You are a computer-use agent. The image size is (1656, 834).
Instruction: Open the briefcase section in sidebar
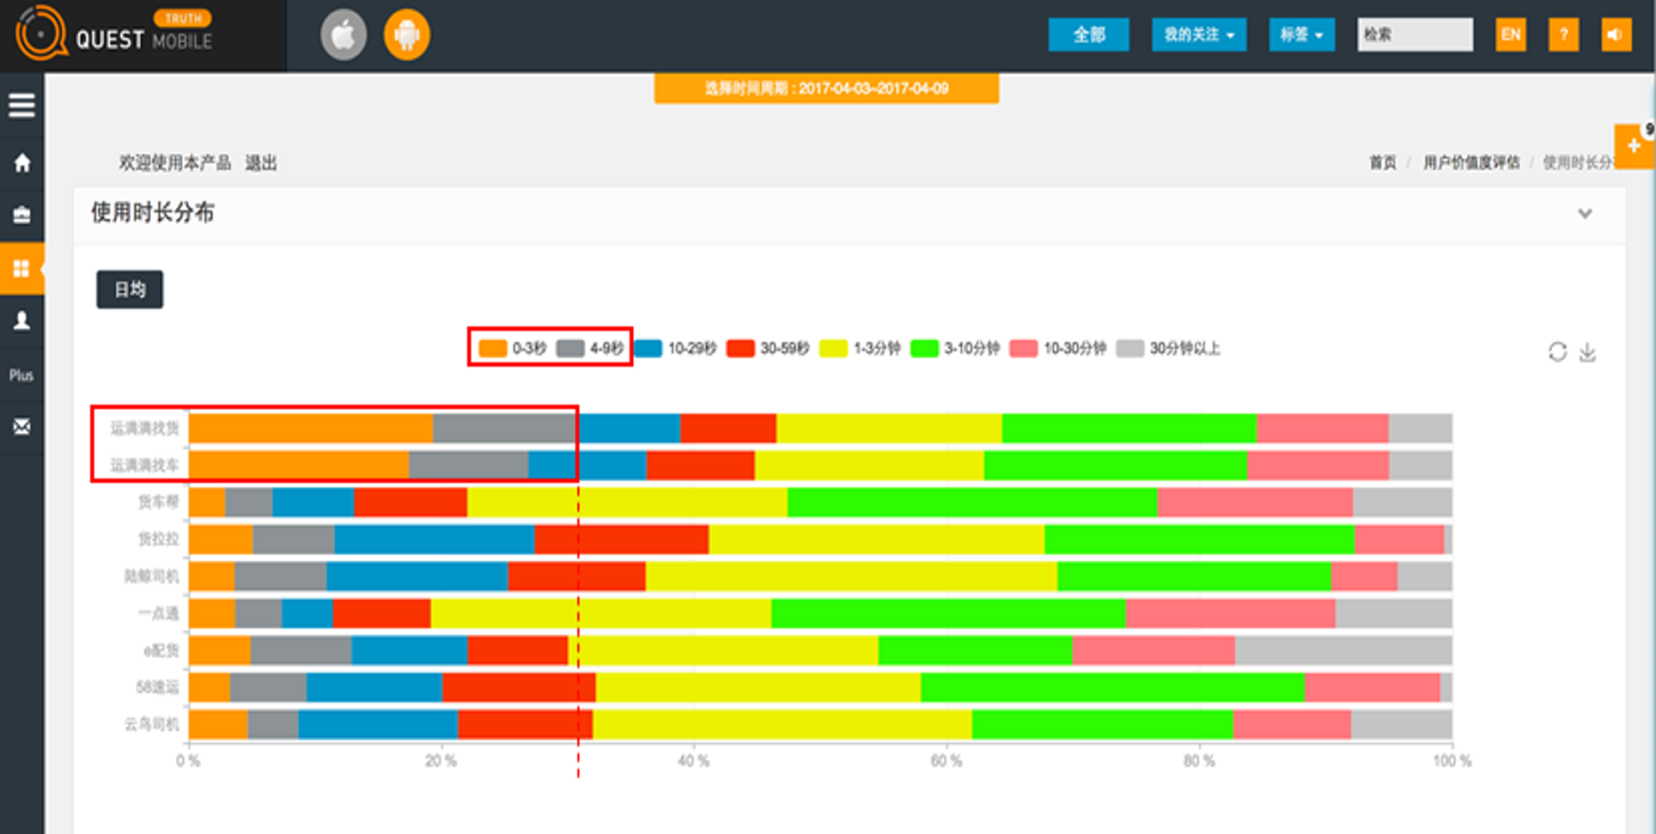[21, 215]
